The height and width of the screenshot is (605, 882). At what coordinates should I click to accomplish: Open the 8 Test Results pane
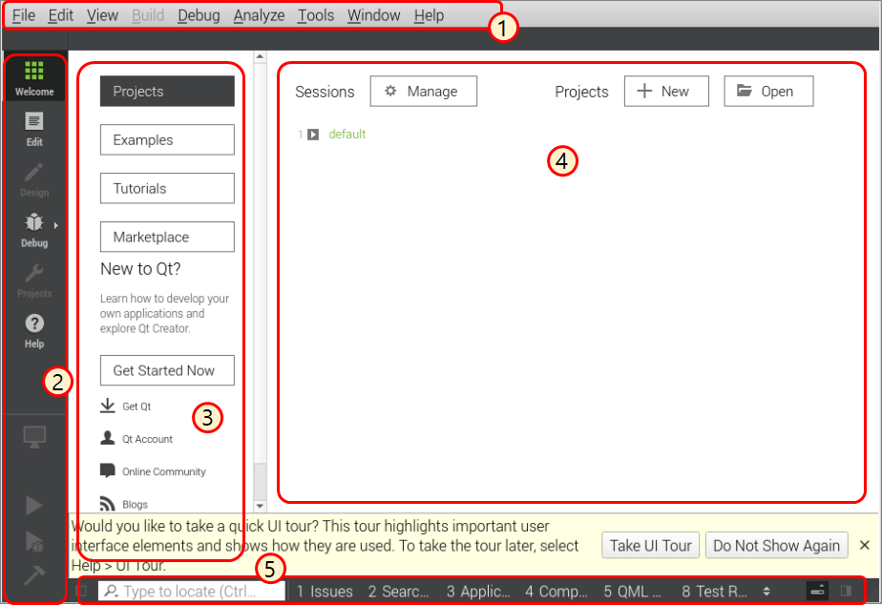click(x=714, y=591)
